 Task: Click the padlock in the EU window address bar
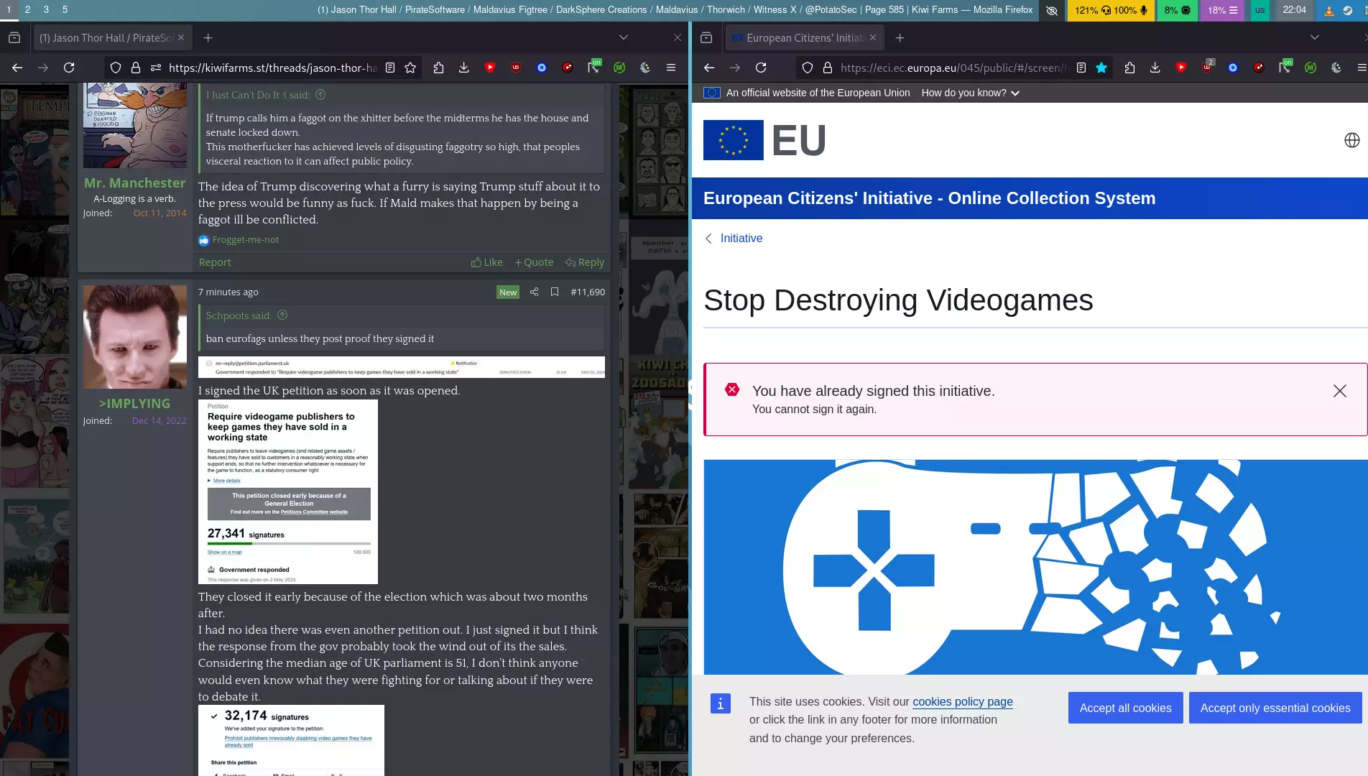828,68
